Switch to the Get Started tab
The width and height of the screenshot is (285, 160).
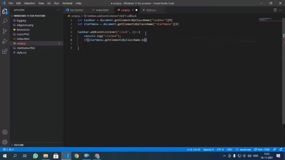[76, 10]
